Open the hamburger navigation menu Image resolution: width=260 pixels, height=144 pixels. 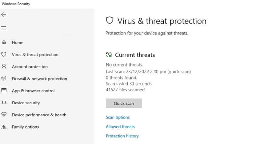tap(4, 28)
